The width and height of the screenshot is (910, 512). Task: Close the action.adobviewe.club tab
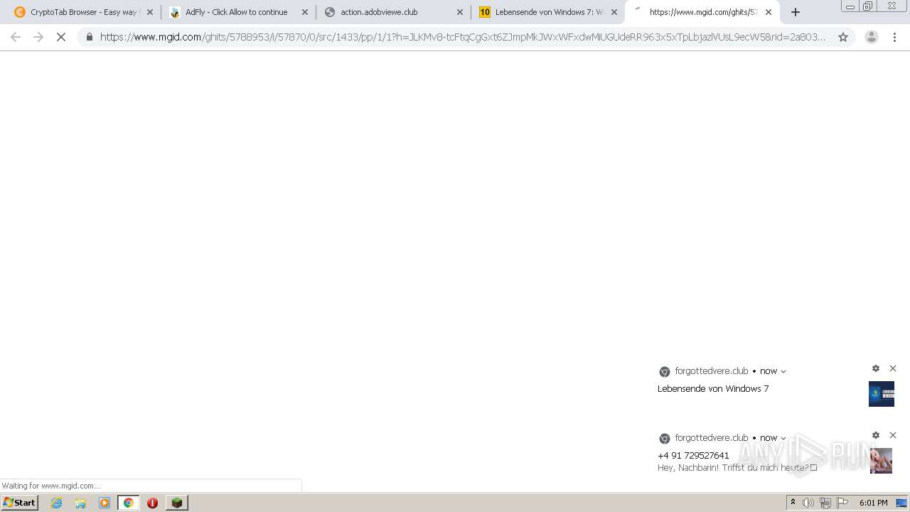[x=459, y=12]
